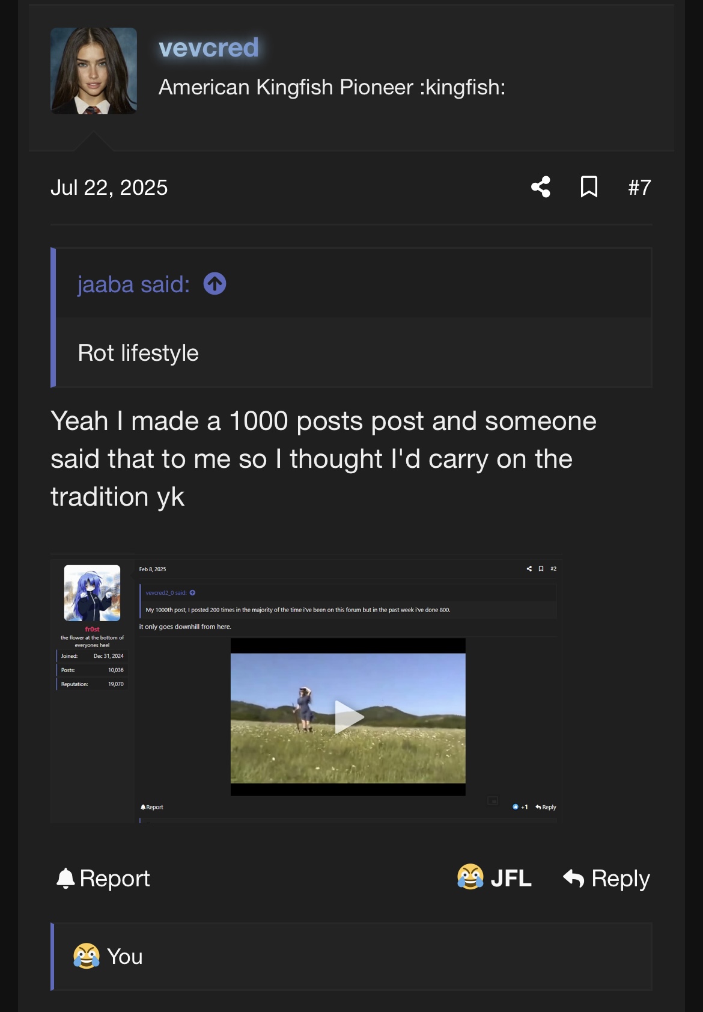Click the Reply text button
Image resolution: width=703 pixels, height=1012 pixels.
coord(621,879)
